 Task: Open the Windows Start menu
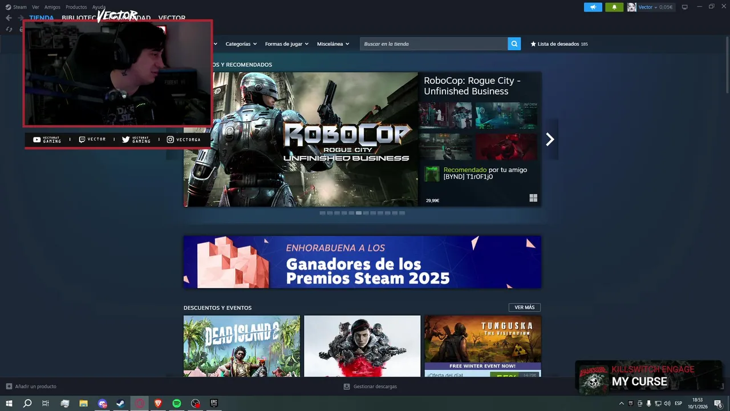9,404
